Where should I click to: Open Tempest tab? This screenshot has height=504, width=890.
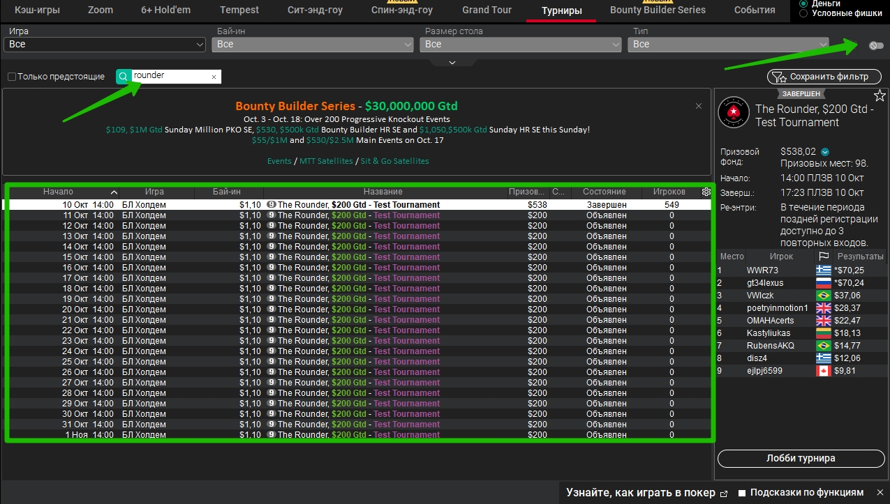(x=239, y=10)
